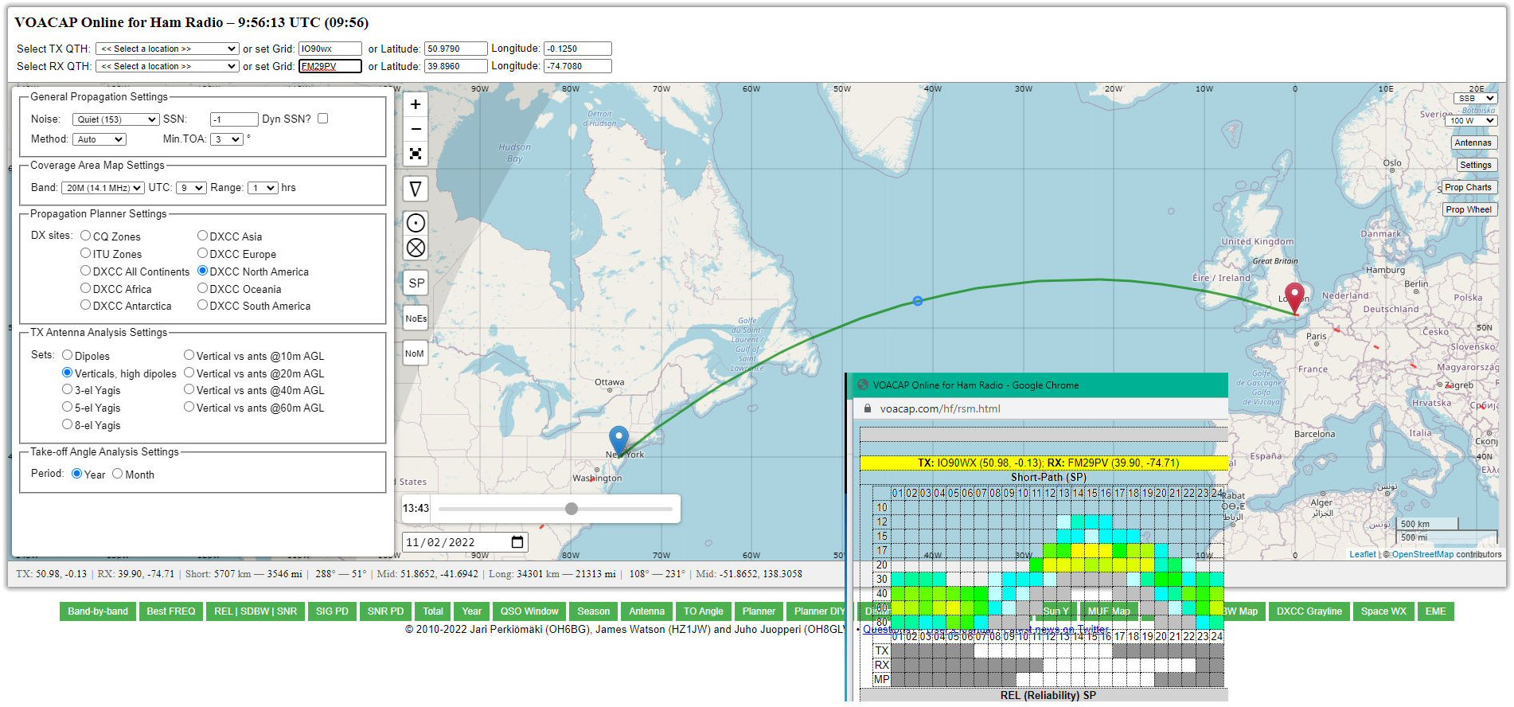Expand the Noise level dropdown
Image resolution: width=1514 pixels, height=707 pixels.
click(x=116, y=119)
